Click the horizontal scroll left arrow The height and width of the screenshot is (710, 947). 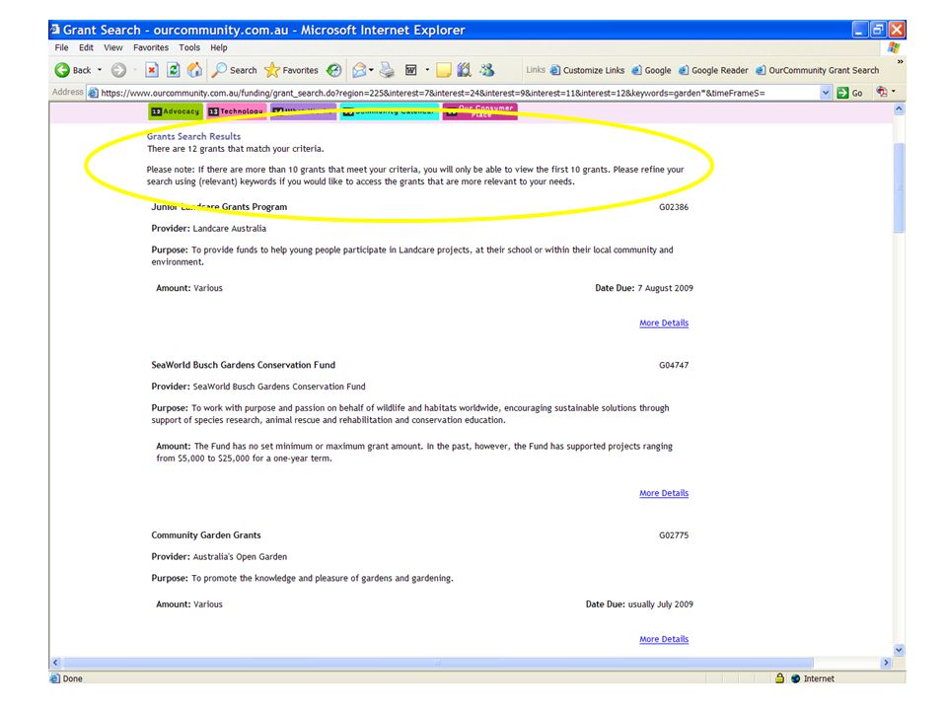[x=55, y=663]
